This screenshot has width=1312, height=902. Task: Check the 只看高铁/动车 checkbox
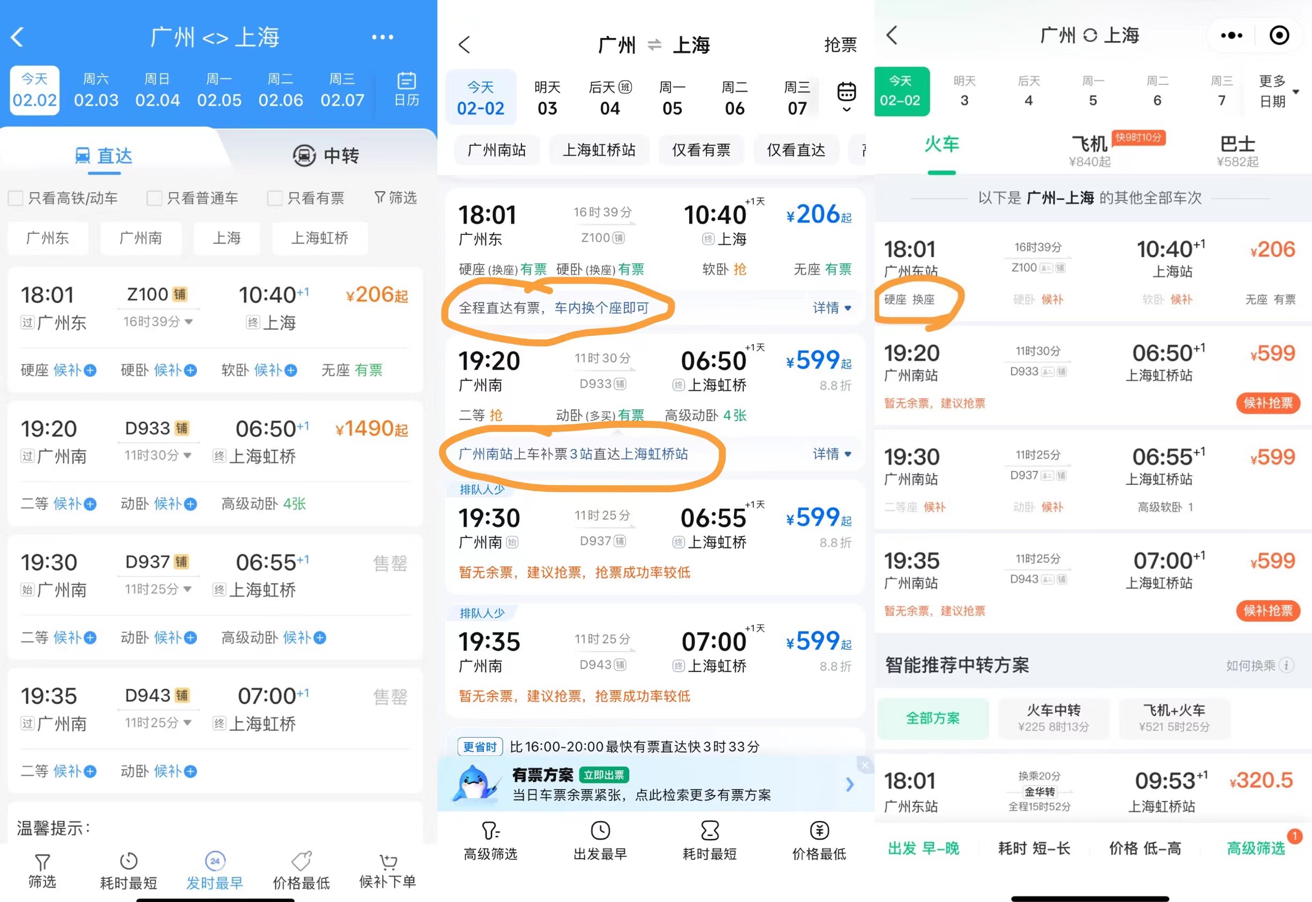pyautogui.click(x=16, y=199)
